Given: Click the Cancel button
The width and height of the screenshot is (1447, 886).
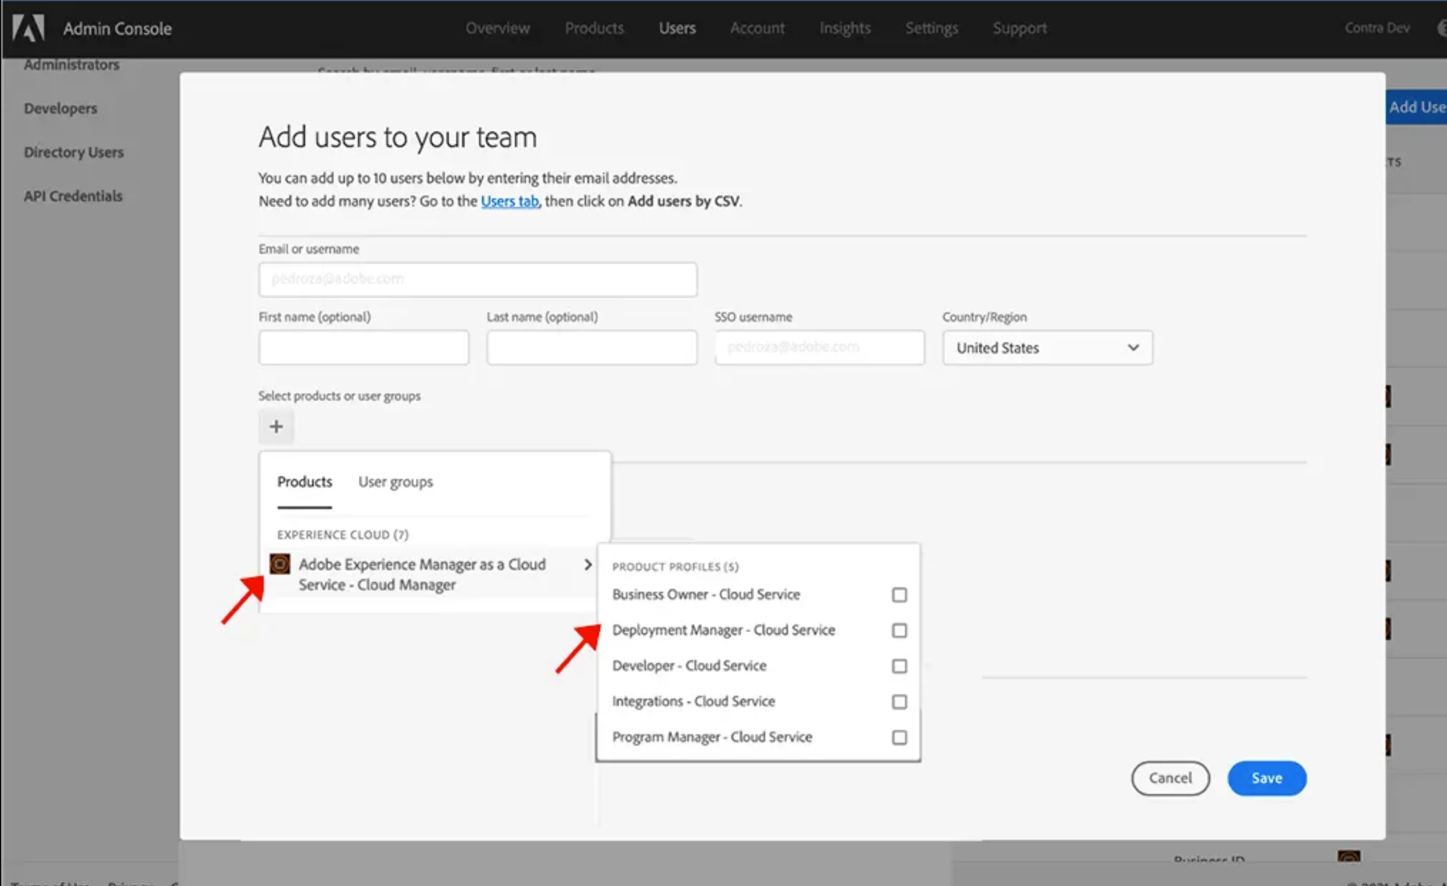Looking at the screenshot, I should (1170, 778).
